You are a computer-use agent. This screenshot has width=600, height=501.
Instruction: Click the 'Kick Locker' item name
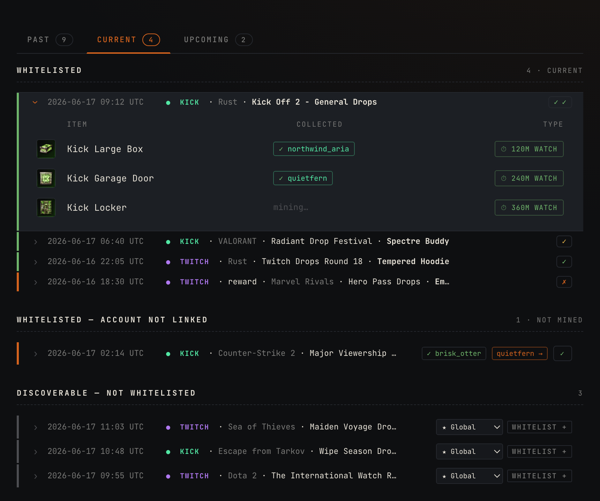(x=97, y=208)
